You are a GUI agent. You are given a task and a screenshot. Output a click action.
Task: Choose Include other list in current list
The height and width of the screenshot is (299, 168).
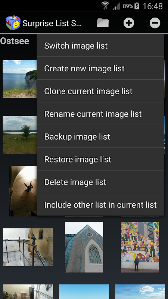pyautogui.click(x=100, y=204)
